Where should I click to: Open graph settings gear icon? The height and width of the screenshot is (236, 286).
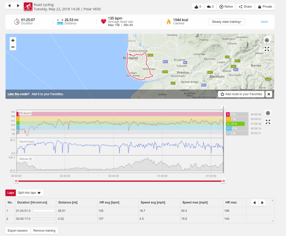pos(268,113)
